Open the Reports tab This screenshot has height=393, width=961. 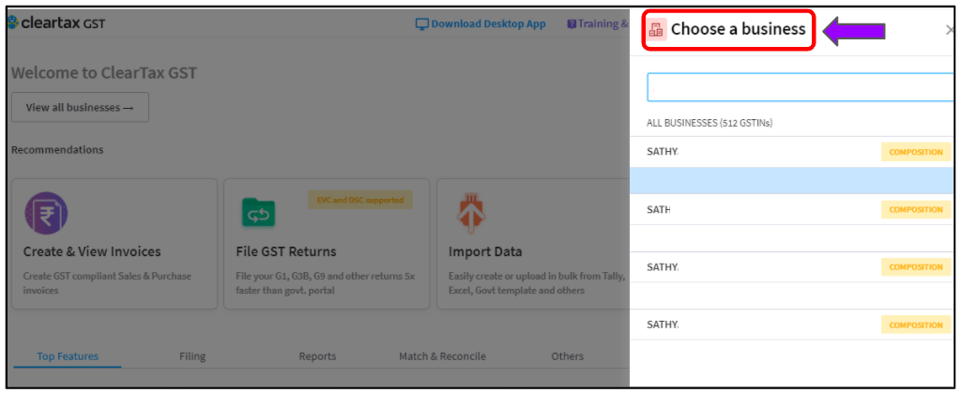click(x=317, y=356)
